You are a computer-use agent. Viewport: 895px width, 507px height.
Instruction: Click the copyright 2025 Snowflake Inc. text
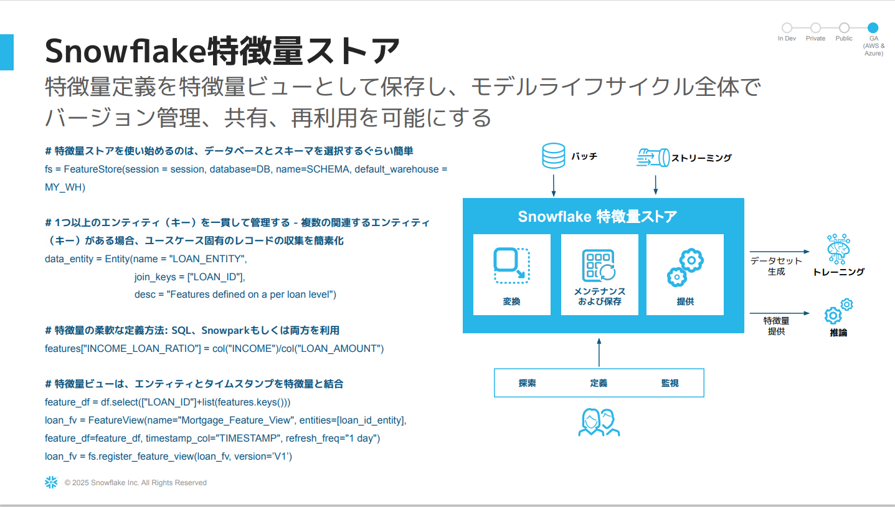pyautogui.click(x=136, y=483)
